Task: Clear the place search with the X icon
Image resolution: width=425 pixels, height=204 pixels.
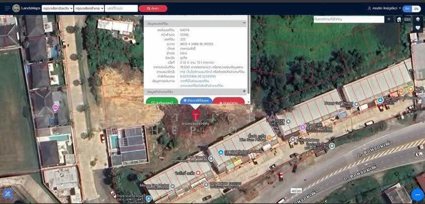Action: coord(389,19)
